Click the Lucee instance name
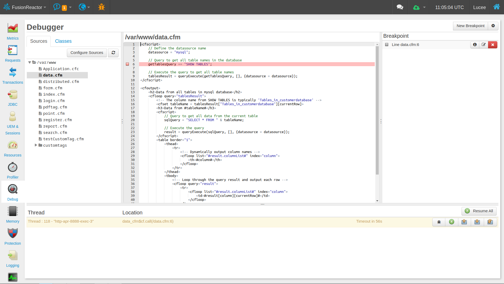The image size is (504, 284). click(479, 7)
